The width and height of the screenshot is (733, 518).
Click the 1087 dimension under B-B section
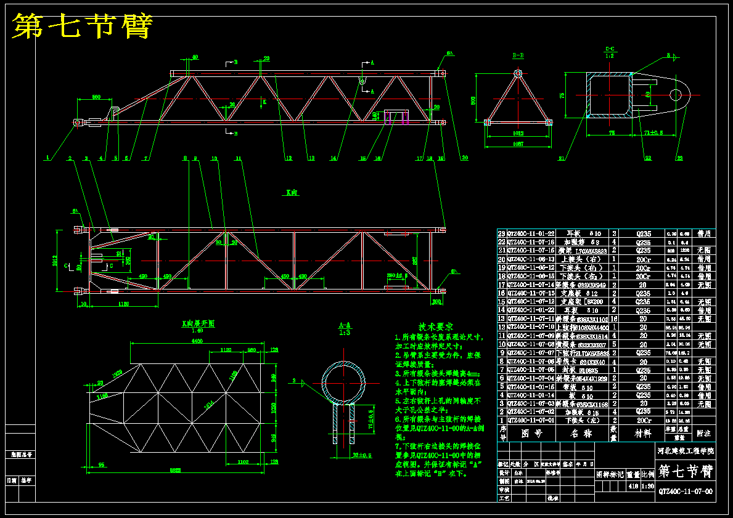pyautogui.click(x=517, y=145)
